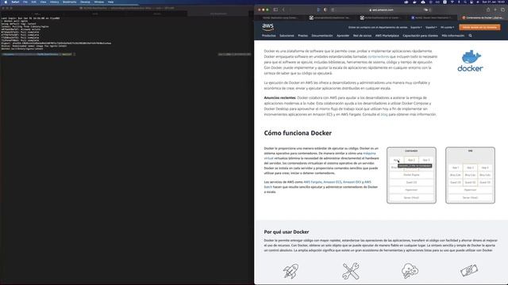Image resolution: width=508 pixels, height=285 pixels.
Task: Click the rocket icon under Por qué usar Docker
Action: click(291, 271)
